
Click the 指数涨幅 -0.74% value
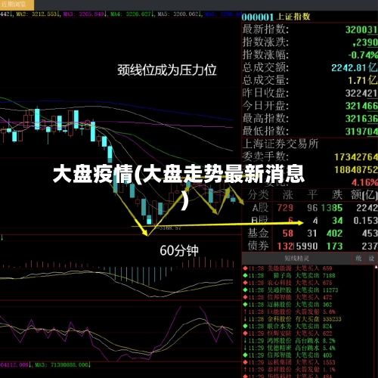(x=363, y=55)
